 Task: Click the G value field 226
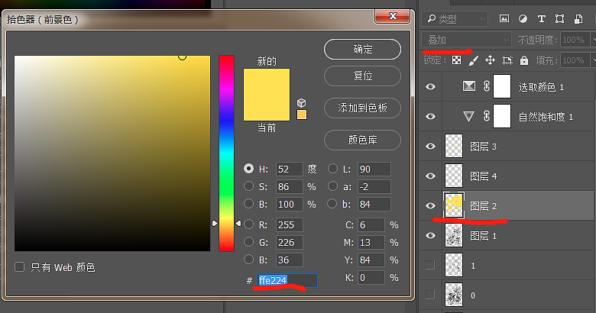290,242
